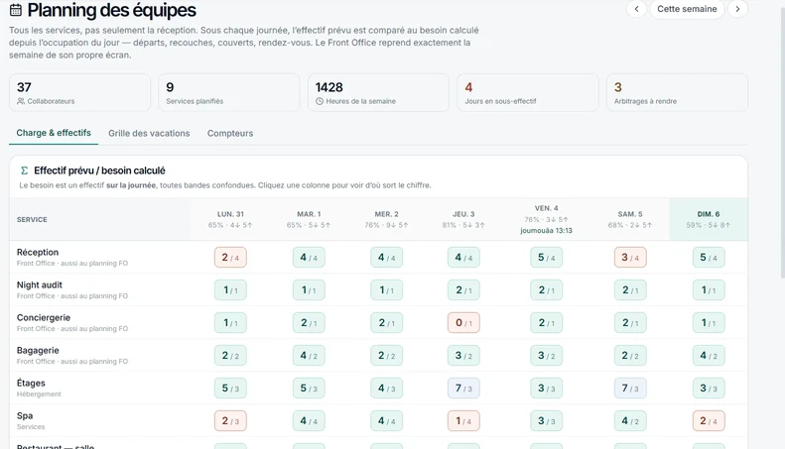The height and width of the screenshot is (449, 785).
Task: Click the Spa service row label
Action: pos(25,416)
